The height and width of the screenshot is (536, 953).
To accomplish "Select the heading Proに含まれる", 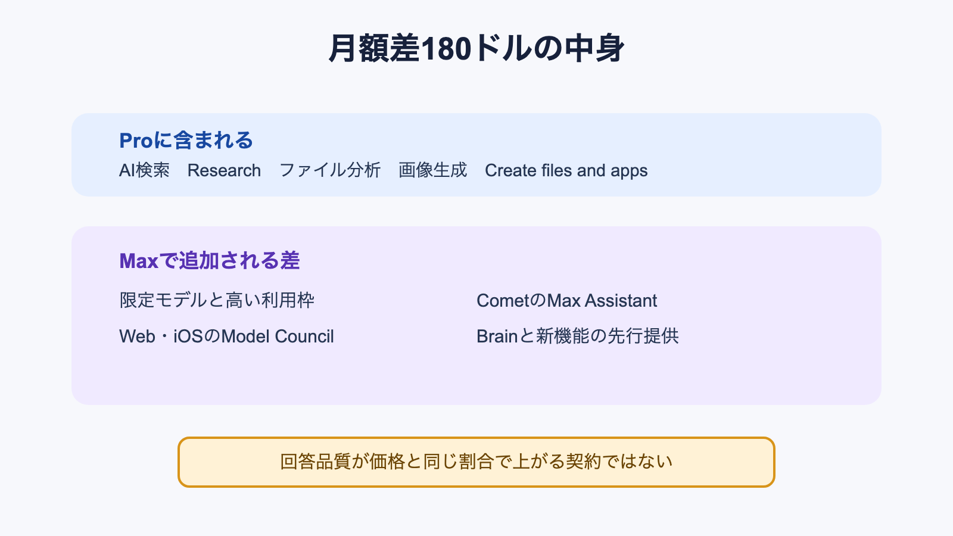I will [x=186, y=141].
